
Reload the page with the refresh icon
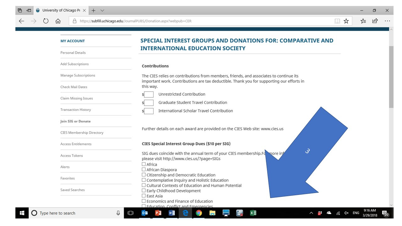[x=46, y=21]
